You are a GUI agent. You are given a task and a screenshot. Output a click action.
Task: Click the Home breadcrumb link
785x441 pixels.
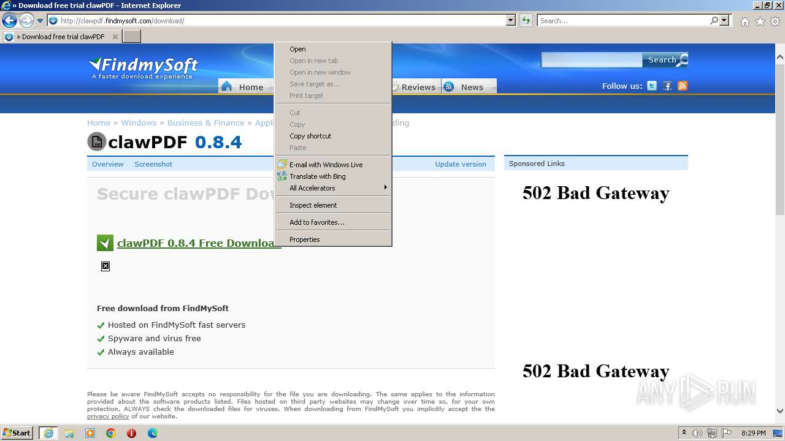point(99,123)
